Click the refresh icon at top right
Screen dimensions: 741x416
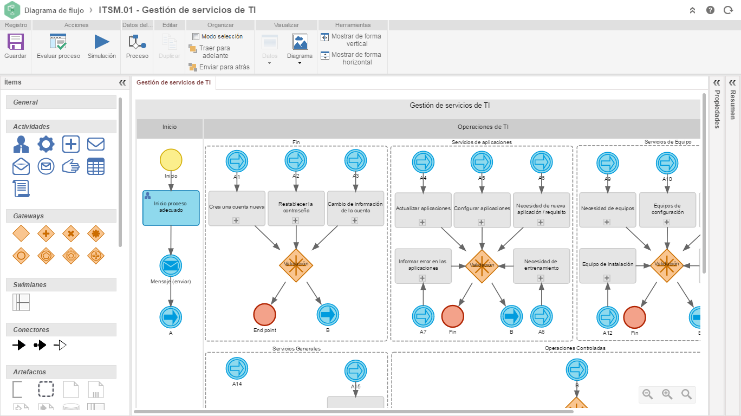(x=729, y=10)
